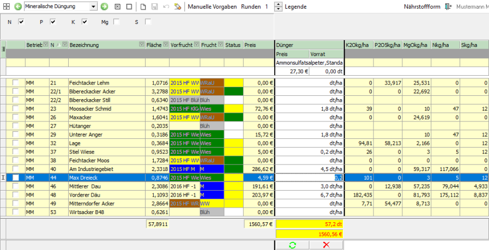The height and width of the screenshot is (250, 489).
Task: Open the Bezeichnung column filter dropdown
Action: click(141, 45)
